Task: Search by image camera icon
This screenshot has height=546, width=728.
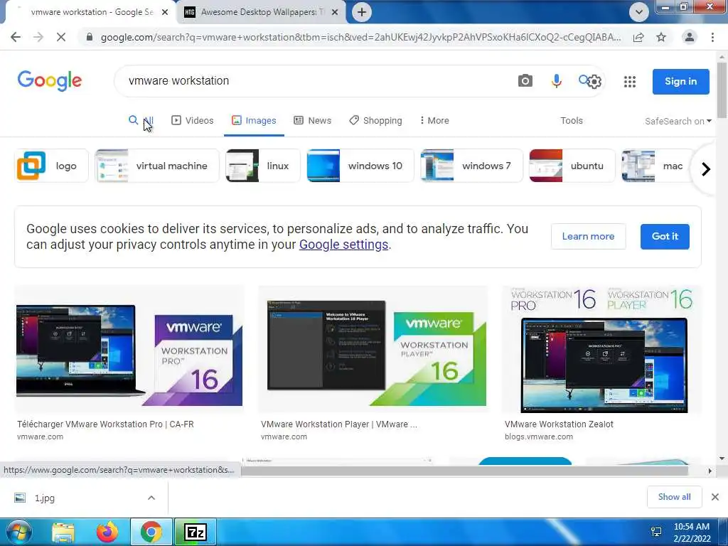Action: pos(525,81)
